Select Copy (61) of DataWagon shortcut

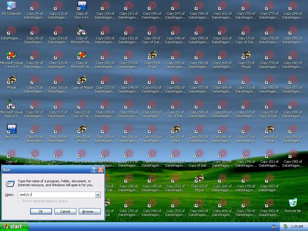[223, 10]
